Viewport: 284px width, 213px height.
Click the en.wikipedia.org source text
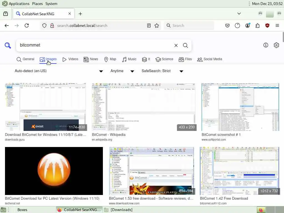click(102, 140)
